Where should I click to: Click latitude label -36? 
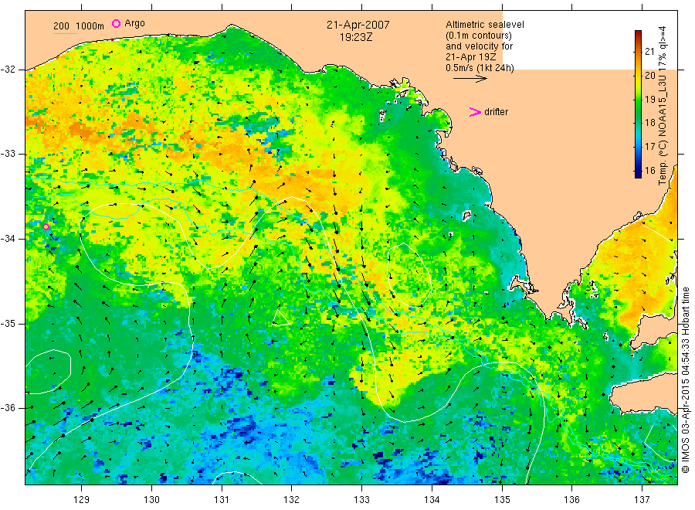8,407
